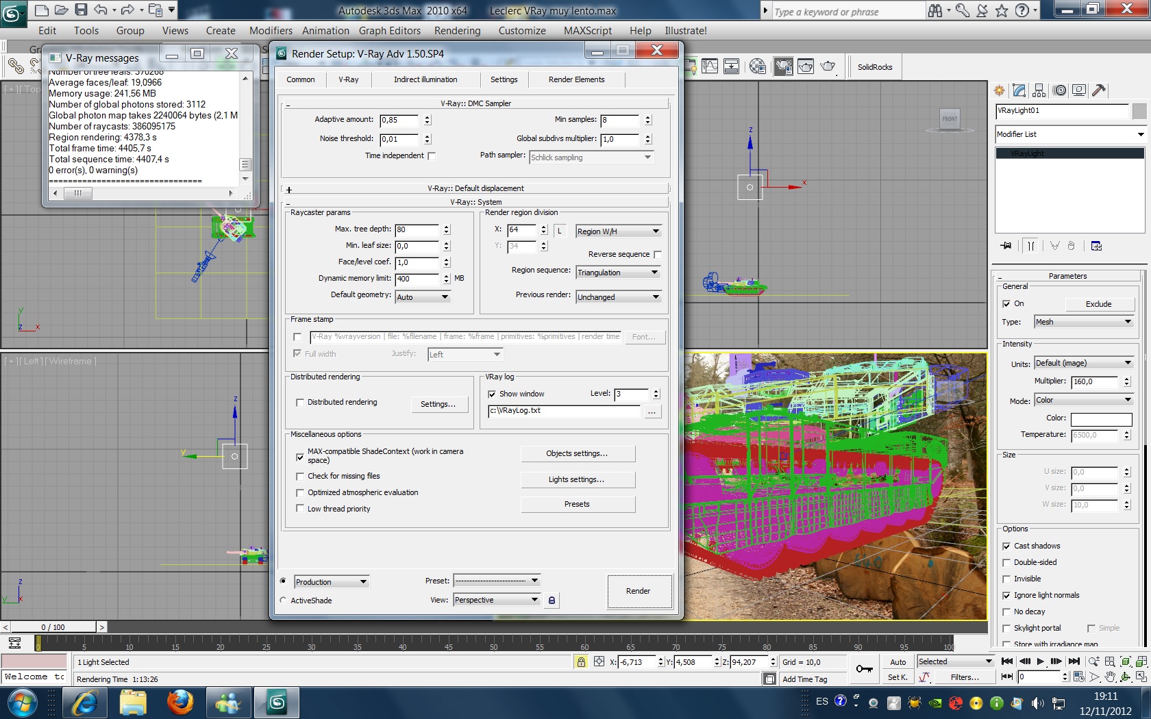Click the Set Keys large key icon
Image resolution: width=1151 pixels, height=719 pixels.
coord(865,669)
